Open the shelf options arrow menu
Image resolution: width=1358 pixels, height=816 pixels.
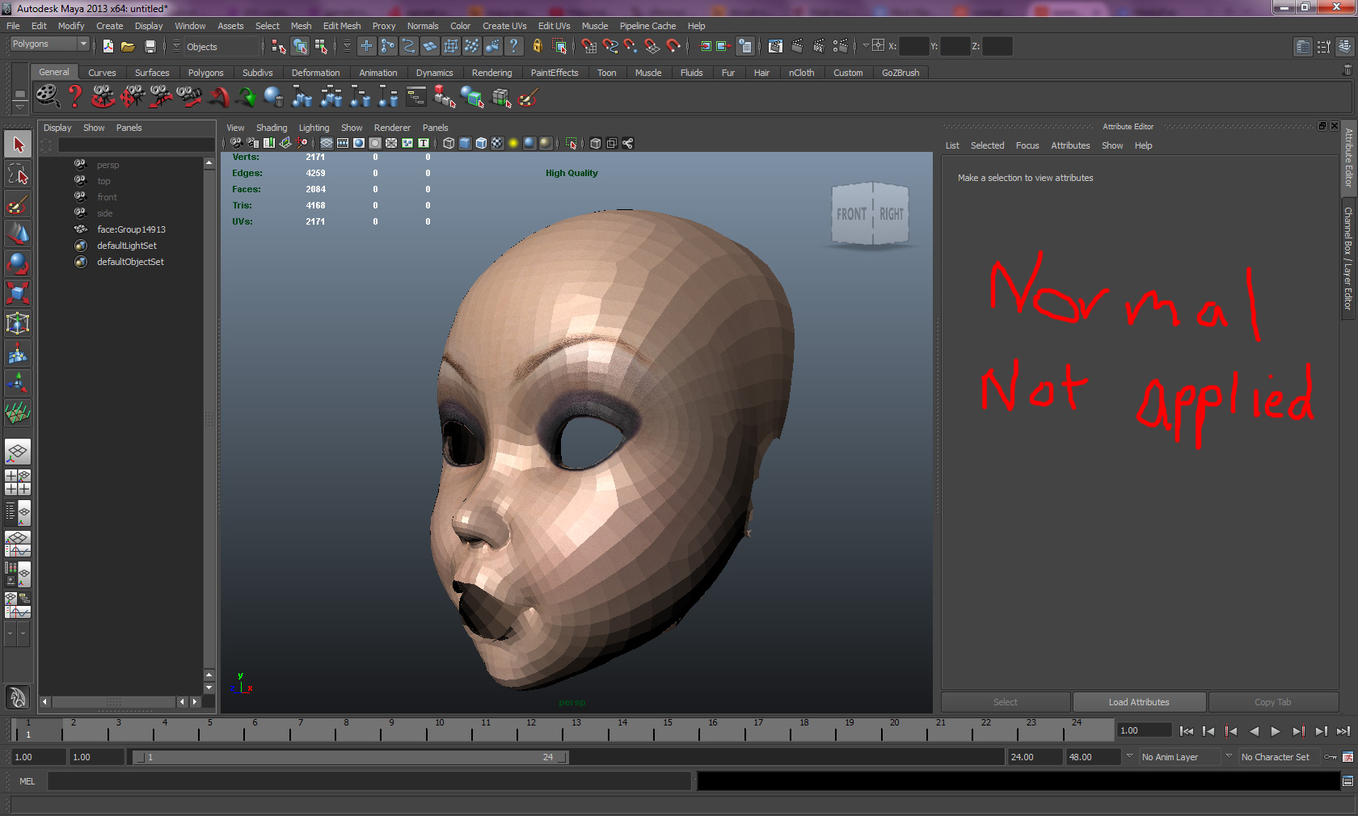[x=19, y=107]
